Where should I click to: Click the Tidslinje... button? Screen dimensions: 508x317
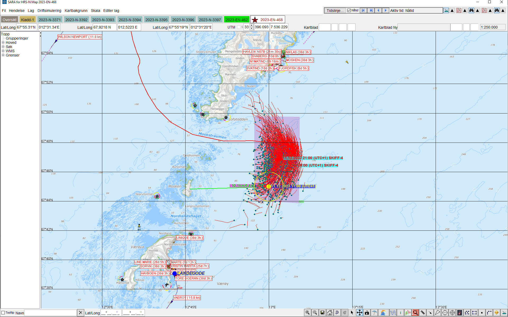335,11
